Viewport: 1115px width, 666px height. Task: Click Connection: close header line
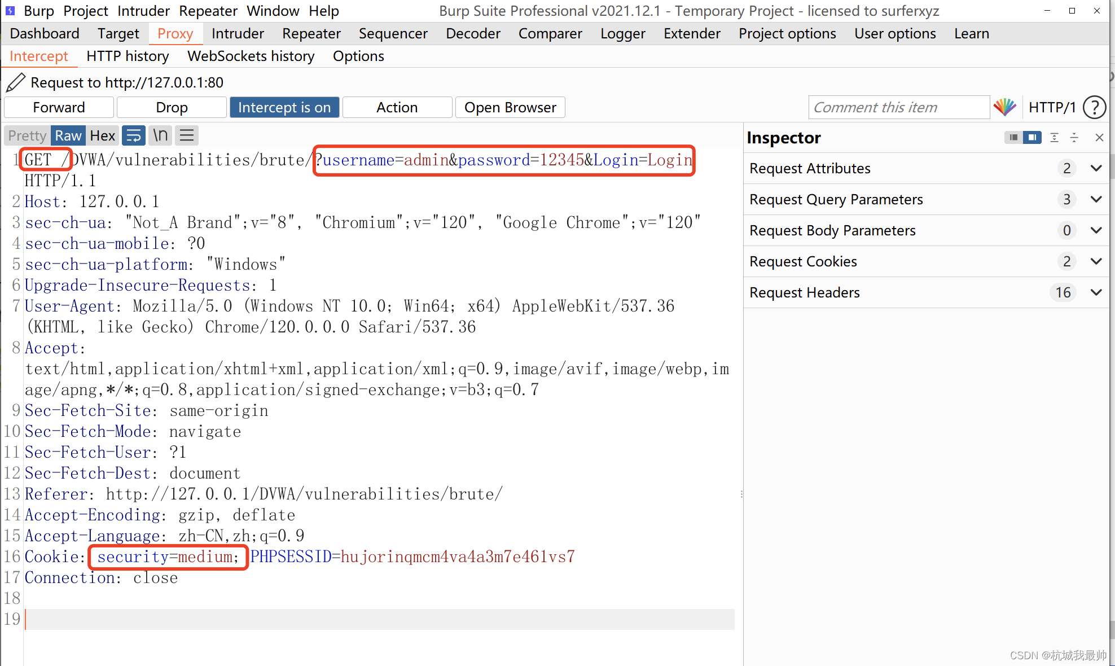point(101,577)
